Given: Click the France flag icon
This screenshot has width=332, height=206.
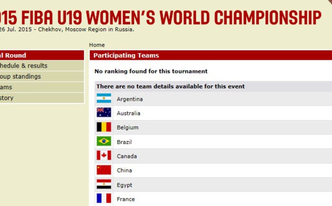Looking at the screenshot, I should 104,199.
